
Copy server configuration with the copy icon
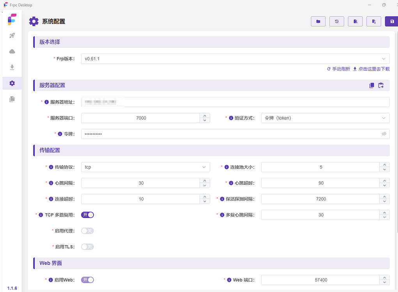point(371,85)
